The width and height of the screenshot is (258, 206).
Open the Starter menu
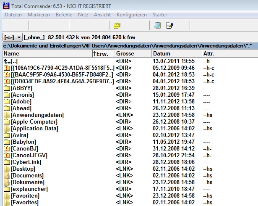pos(160,15)
